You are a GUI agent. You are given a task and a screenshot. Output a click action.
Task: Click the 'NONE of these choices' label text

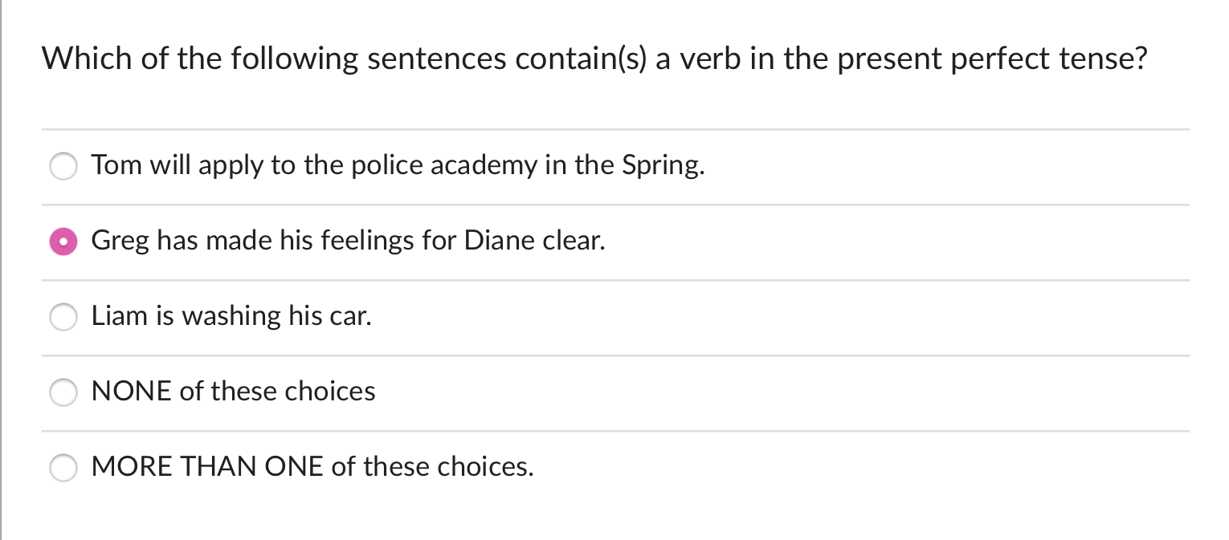click(x=233, y=392)
